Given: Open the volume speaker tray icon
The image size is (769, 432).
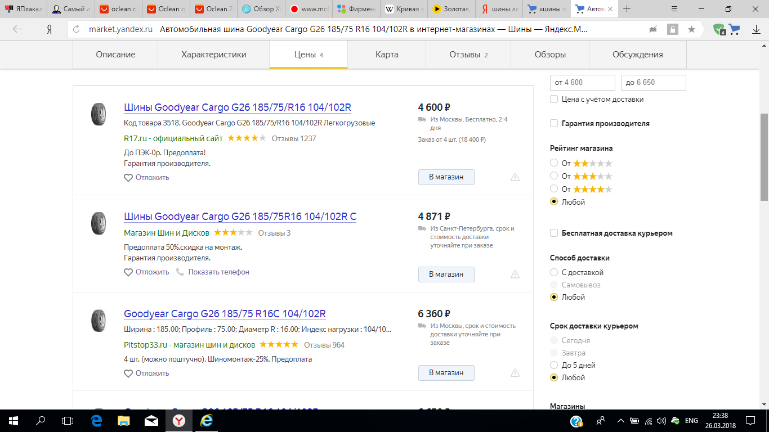Looking at the screenshot, I should tap(661, 421).
